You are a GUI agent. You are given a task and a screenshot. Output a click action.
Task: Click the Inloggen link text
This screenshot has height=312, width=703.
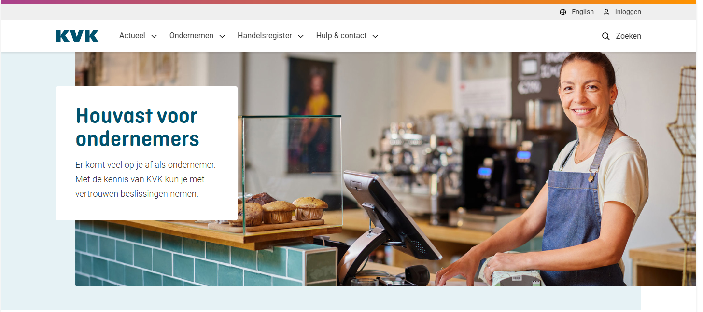click(x=628, y=12)
